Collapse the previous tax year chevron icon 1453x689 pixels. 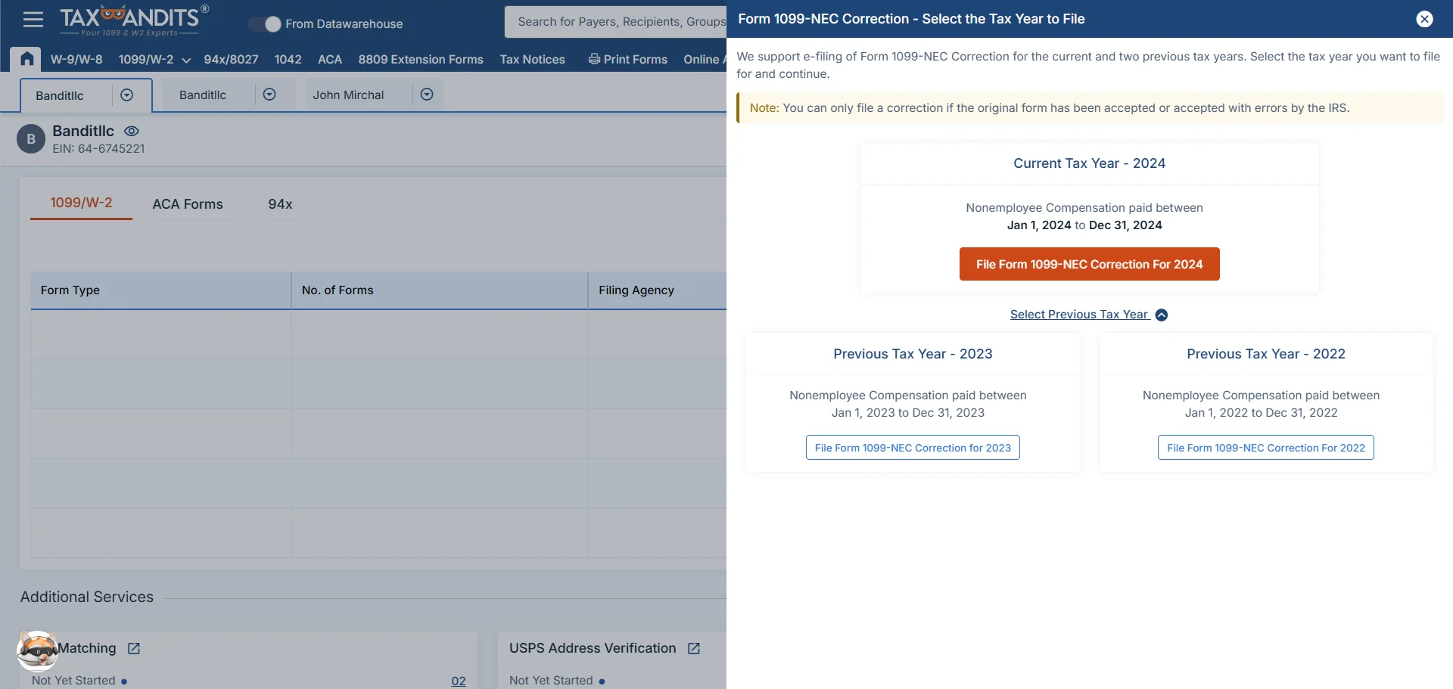click(x=1162, y=315)
